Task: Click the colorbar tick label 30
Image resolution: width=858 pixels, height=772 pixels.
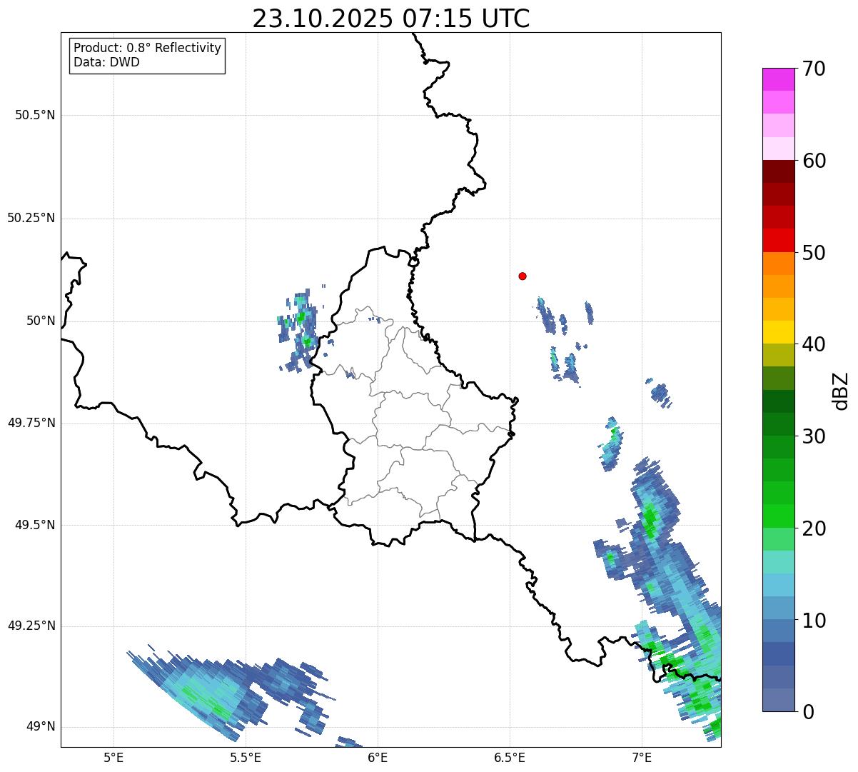Action: 814,436
